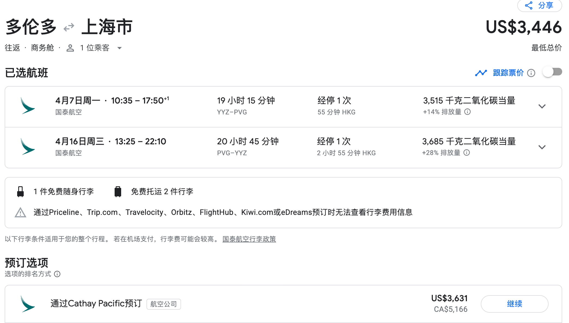Screen dimensions: 569x323
Task: Click the 最低总价 label
Action: pyautogui.click(x=547, y=48)
